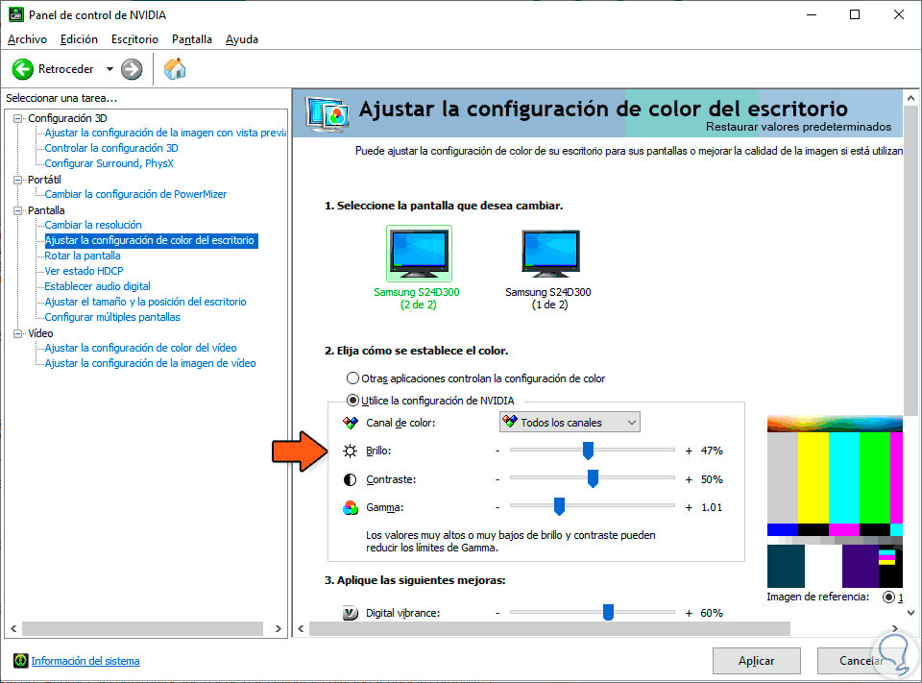Collapse the Pantalla tree node
922x683 pixels.
coord(17,210)
